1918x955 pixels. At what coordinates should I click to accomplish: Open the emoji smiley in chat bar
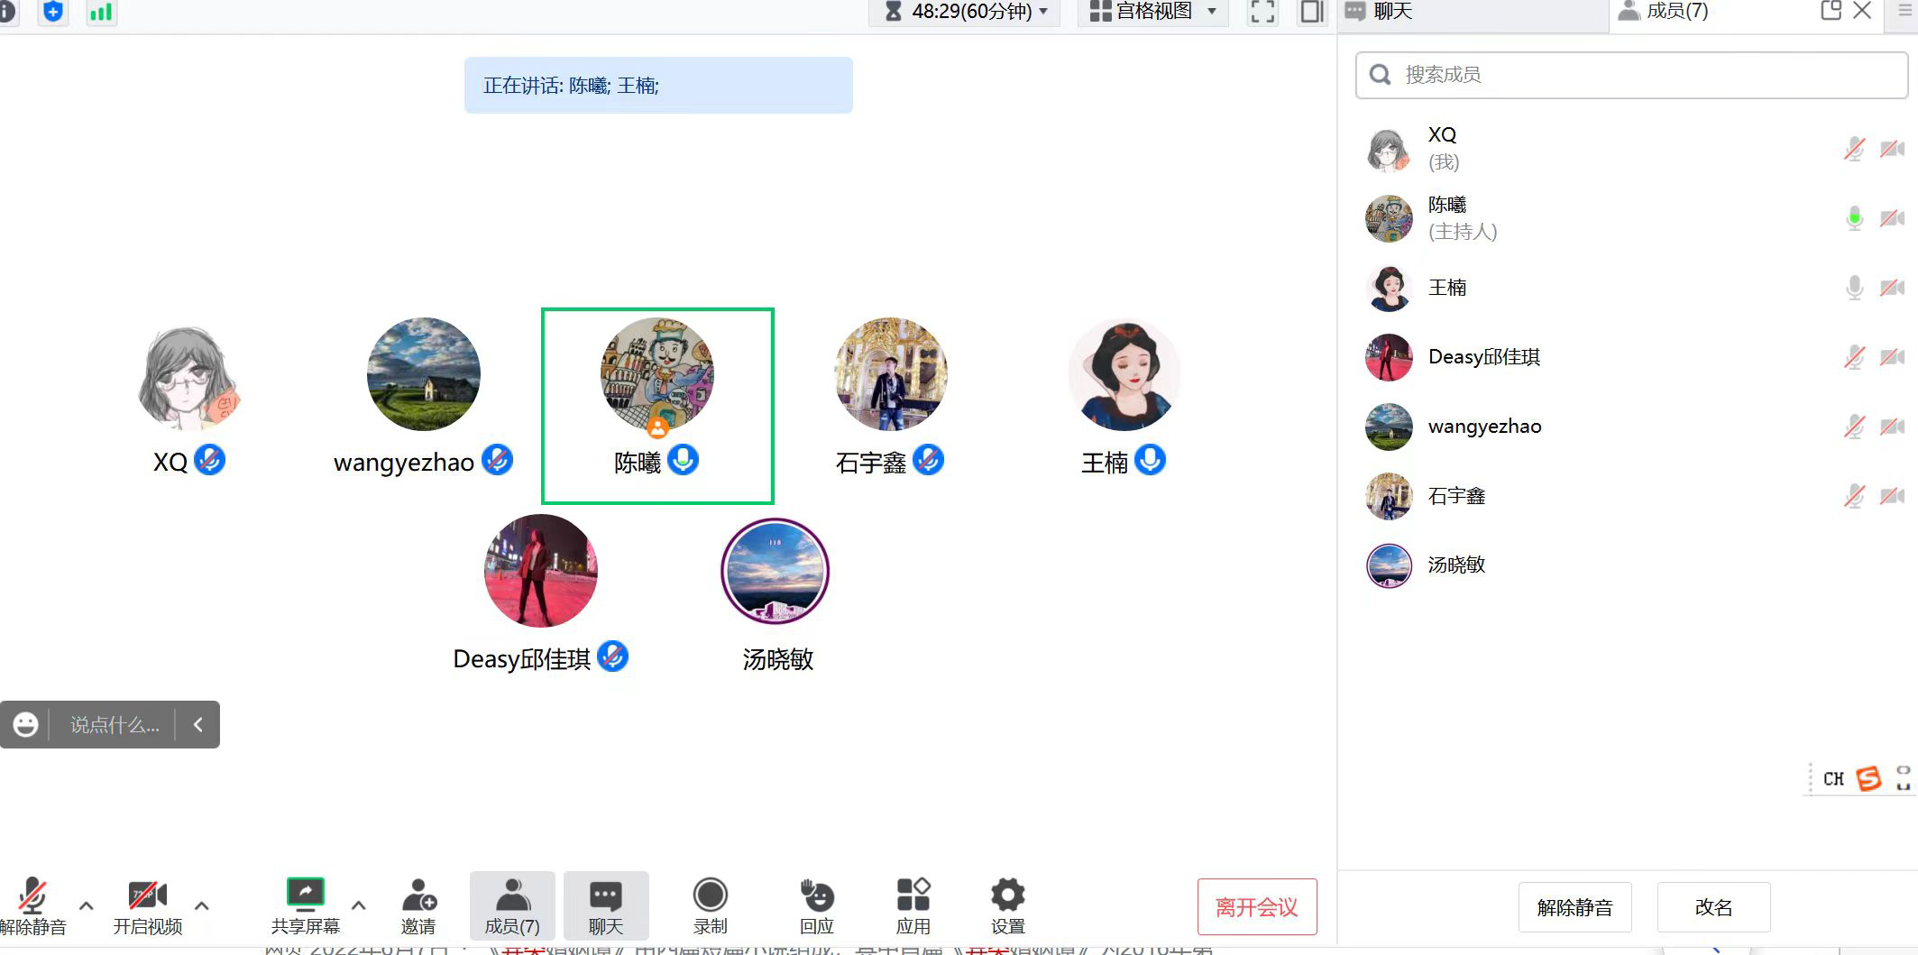click(25, 724)
